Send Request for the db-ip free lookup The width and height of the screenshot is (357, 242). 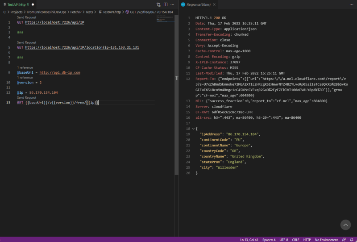[x=26, y=97]
